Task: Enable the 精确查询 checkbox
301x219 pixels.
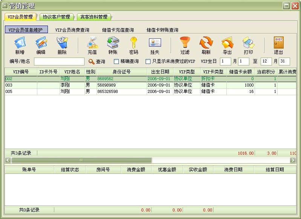Action: 117,61
